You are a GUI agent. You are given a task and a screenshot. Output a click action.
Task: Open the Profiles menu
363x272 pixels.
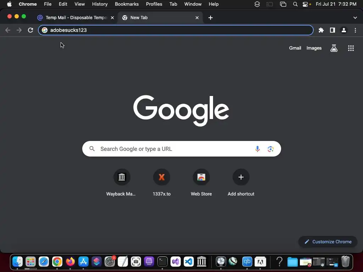point(154,4)
